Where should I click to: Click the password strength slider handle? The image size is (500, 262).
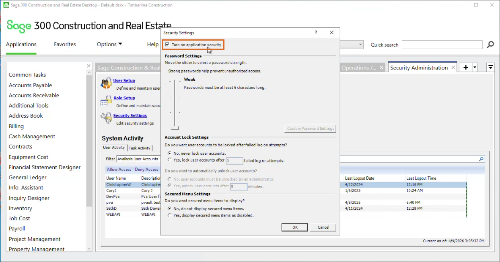pos(175,128)
